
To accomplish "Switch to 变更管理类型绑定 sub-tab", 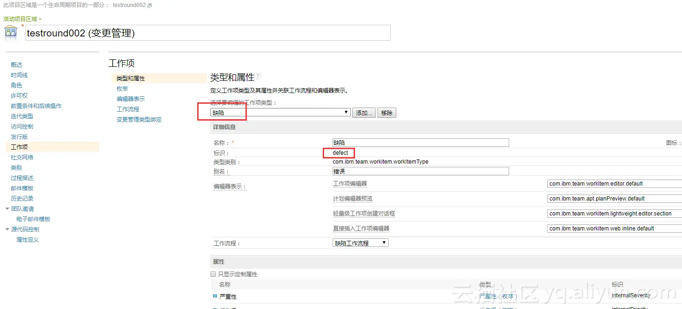I will click(139, 119).
